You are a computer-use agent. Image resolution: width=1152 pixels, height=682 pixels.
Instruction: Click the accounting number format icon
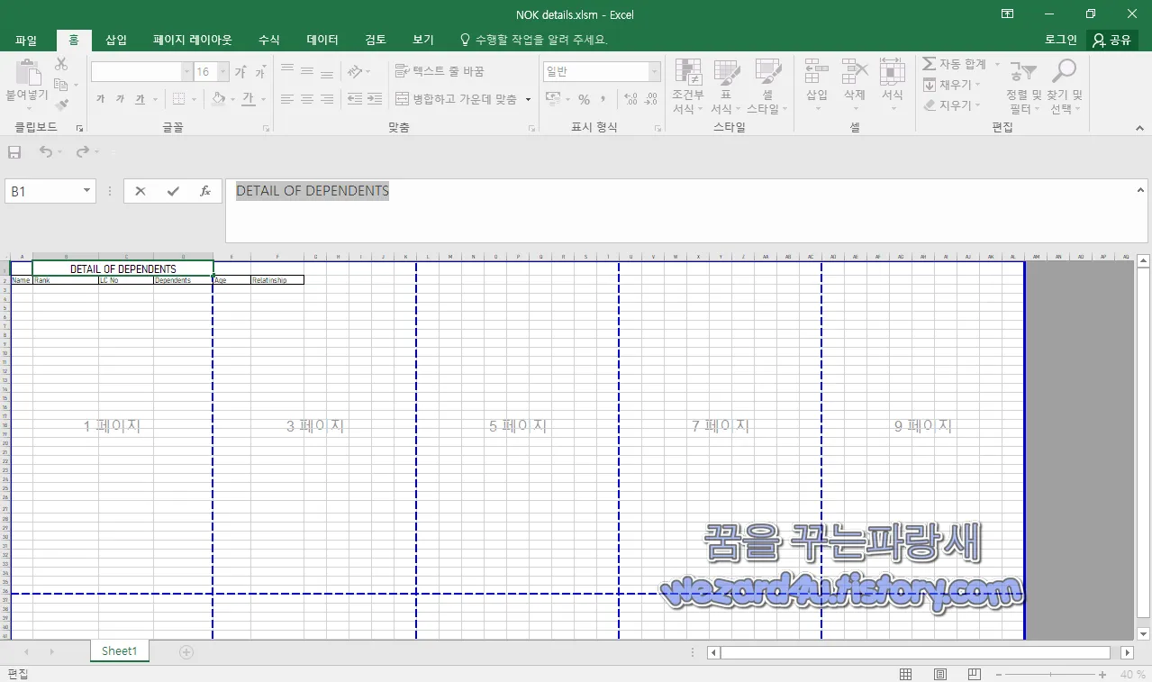[x=552, y=99]
